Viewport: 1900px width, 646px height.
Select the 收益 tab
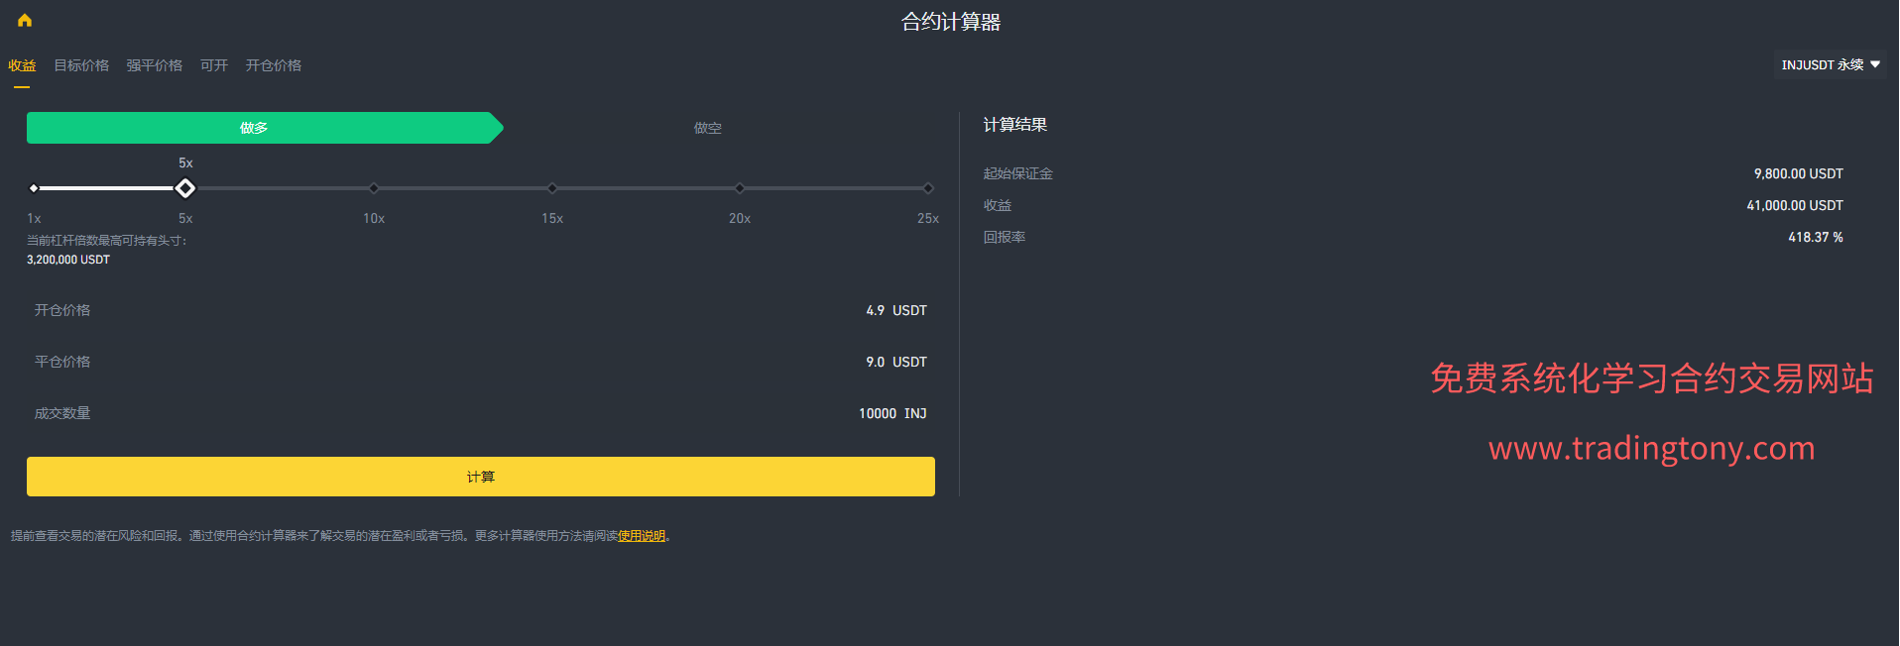tap(22, 65)
